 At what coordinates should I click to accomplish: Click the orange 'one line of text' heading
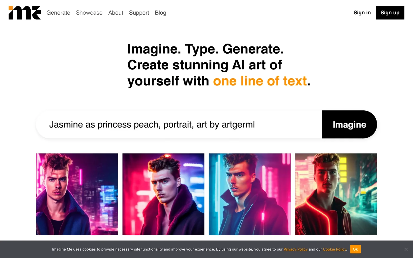[x=260, y=81]
